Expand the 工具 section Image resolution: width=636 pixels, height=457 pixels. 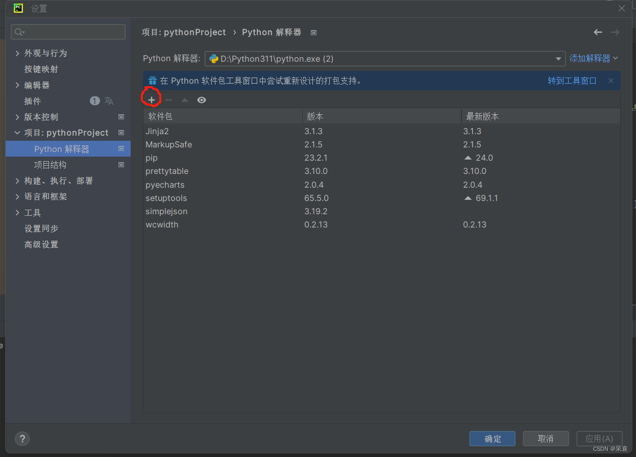[x=17, y=213]
